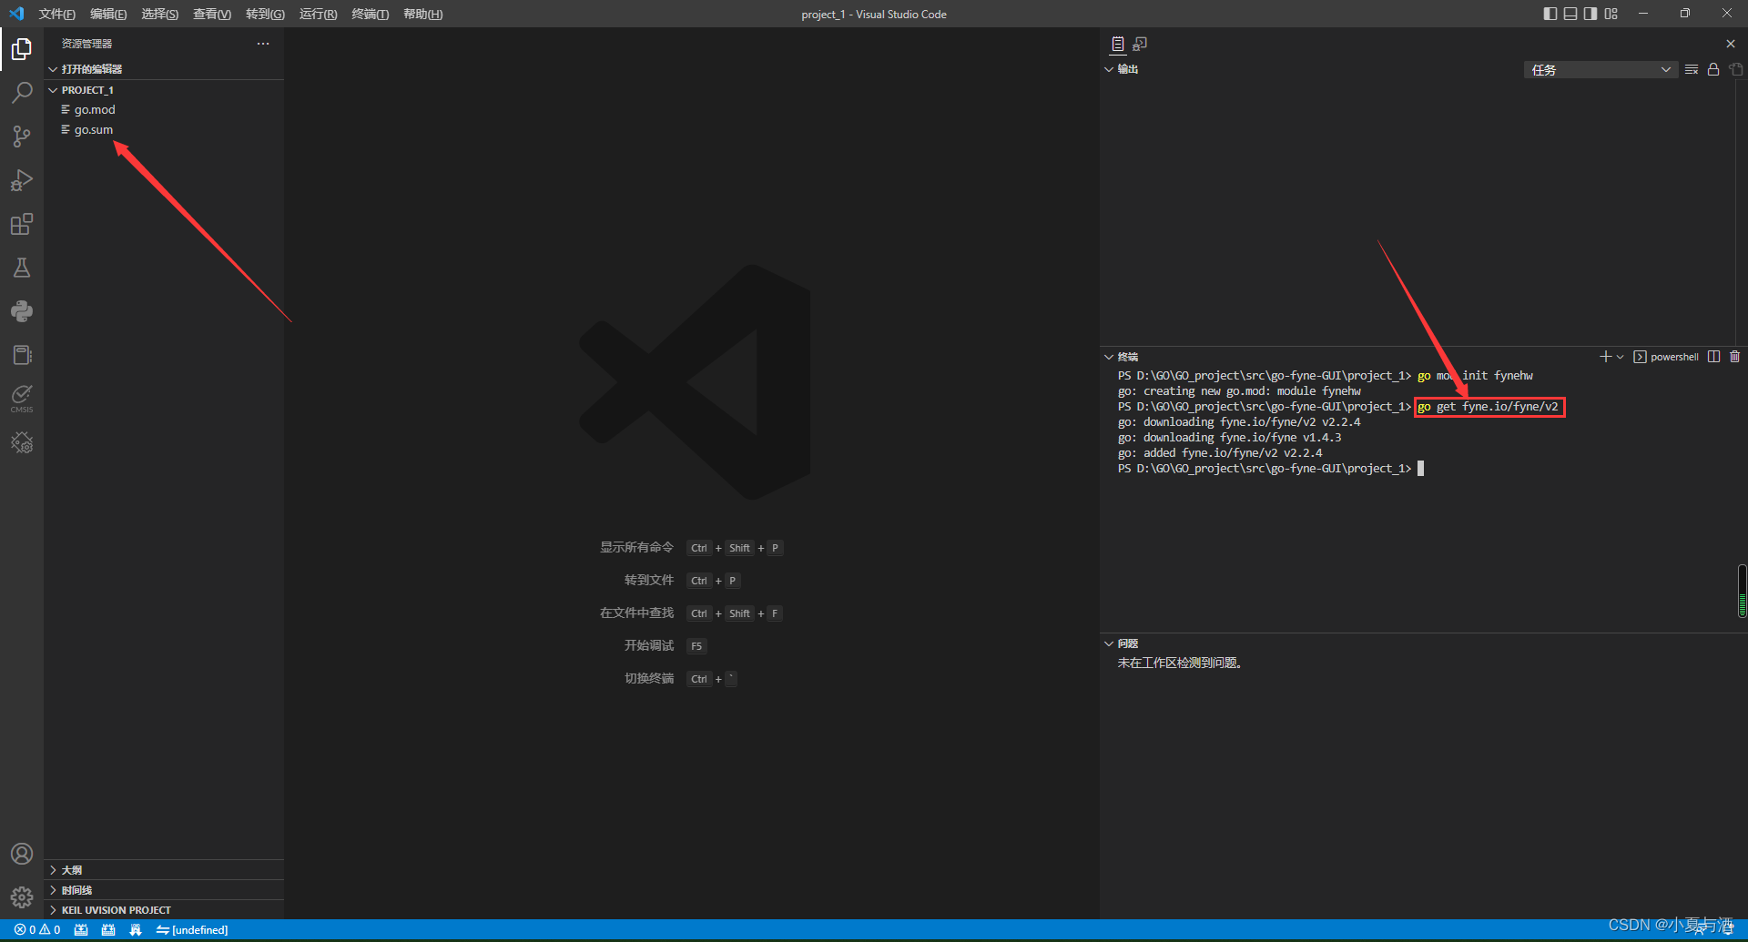Viewport: 1748px width, 942px height.
Task: Expand the 时间线 timeline section
Action: (164, 890)
